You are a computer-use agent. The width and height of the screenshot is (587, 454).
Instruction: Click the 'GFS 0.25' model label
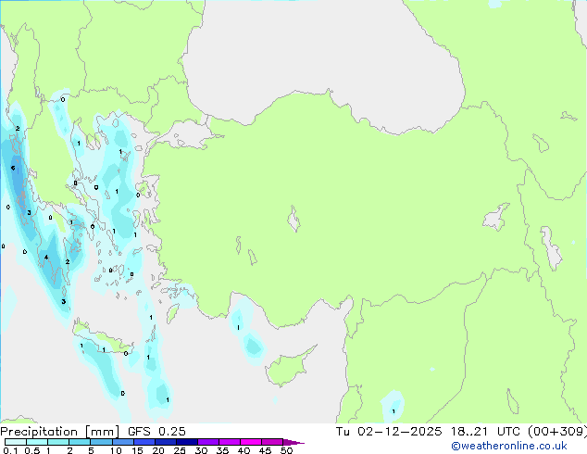156,432
